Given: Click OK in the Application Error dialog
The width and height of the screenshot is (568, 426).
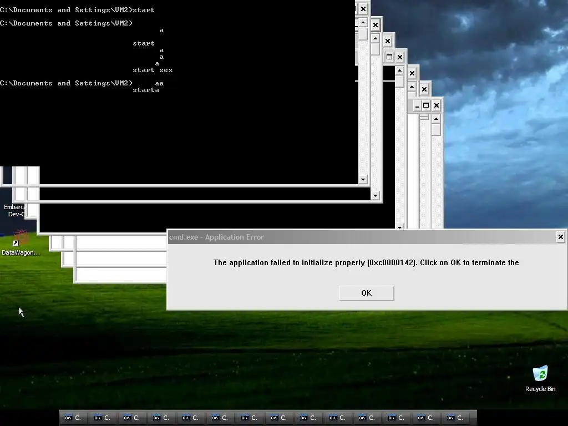Looking at the screenshot, I should 366,293.
